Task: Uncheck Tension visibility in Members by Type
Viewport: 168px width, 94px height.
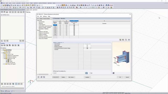Action: (x=7, y=61)
